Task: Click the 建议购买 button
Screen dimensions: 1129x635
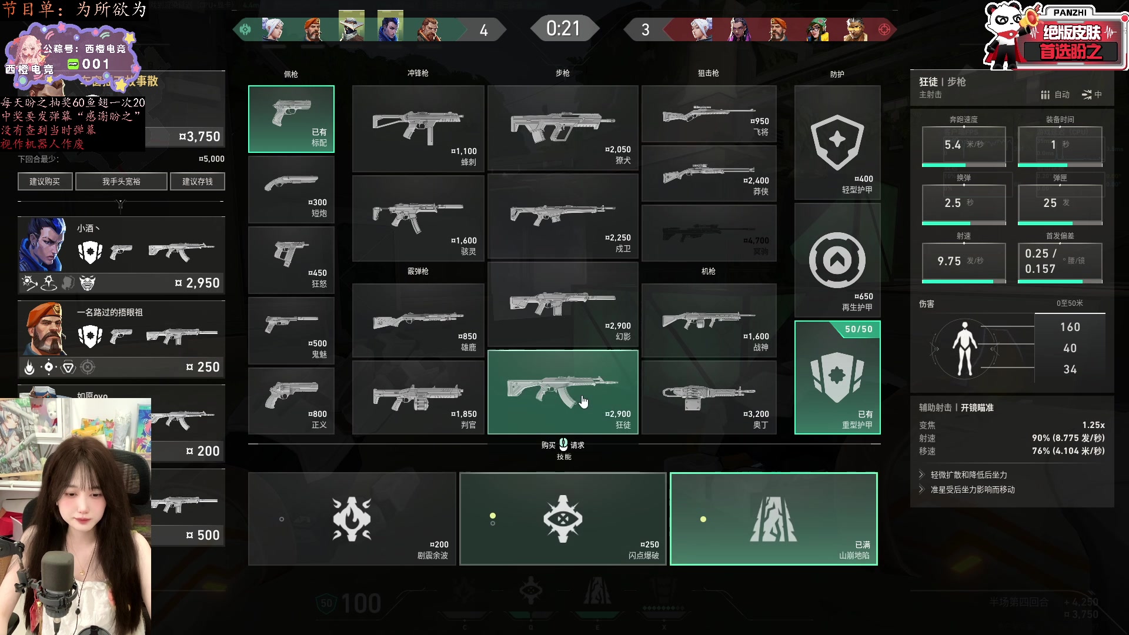Action: pyautogui.click(x=45, y=182)
